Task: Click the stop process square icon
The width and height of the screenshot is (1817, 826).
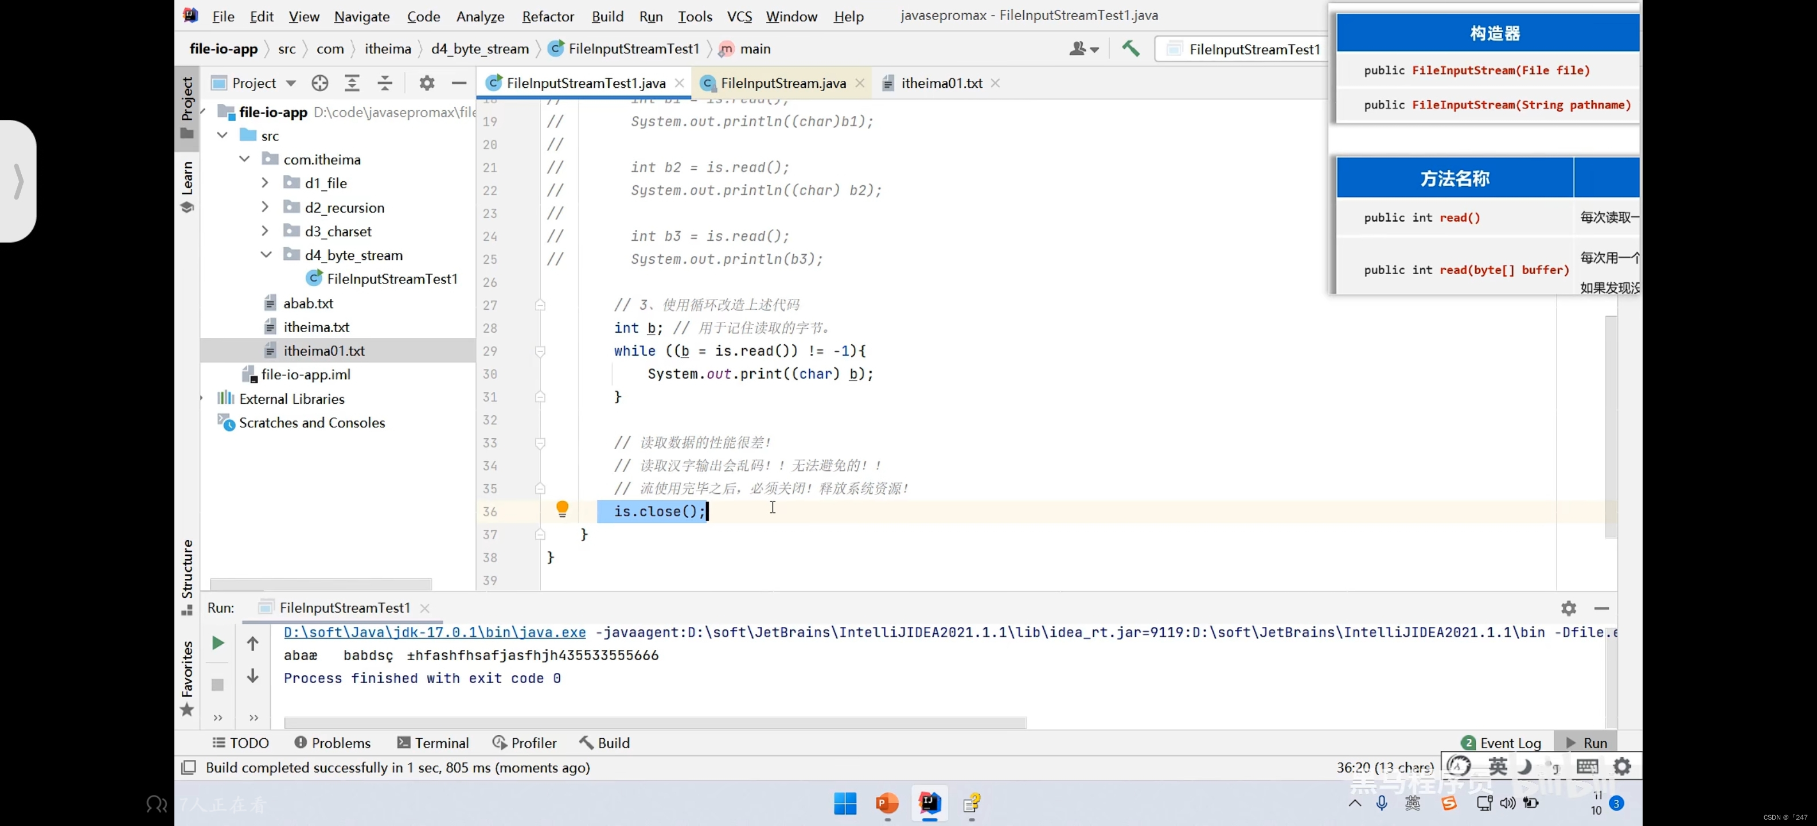Action: tap(218, 685)
